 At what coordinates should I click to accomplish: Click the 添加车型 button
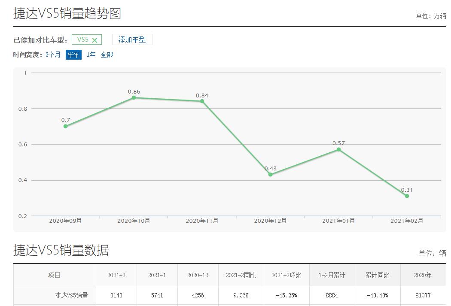pyautogui.click(x=132, y=39)
